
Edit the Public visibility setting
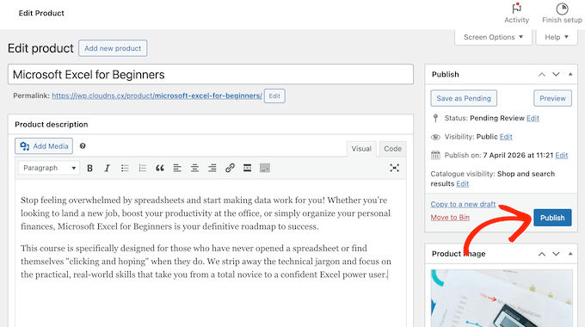point(506,137)
